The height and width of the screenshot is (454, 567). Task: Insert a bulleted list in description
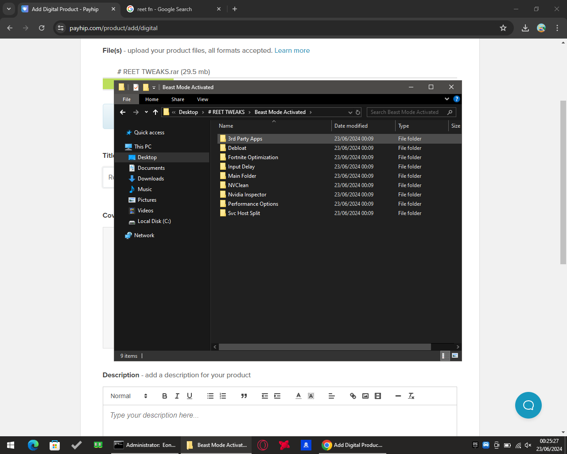pos(210,396)
